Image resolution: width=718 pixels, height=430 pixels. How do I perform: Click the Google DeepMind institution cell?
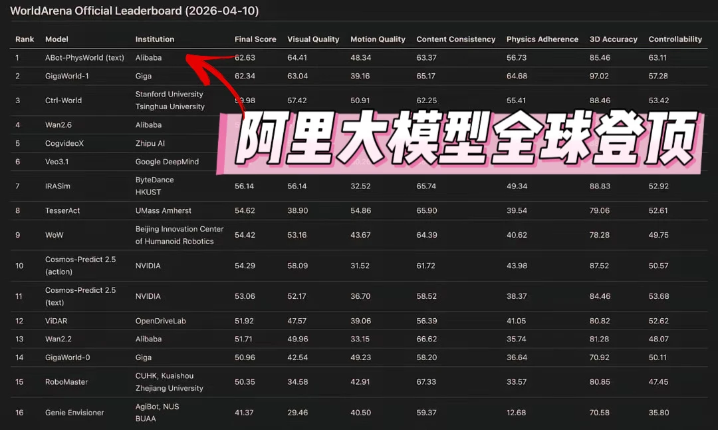tap(167, 162)
